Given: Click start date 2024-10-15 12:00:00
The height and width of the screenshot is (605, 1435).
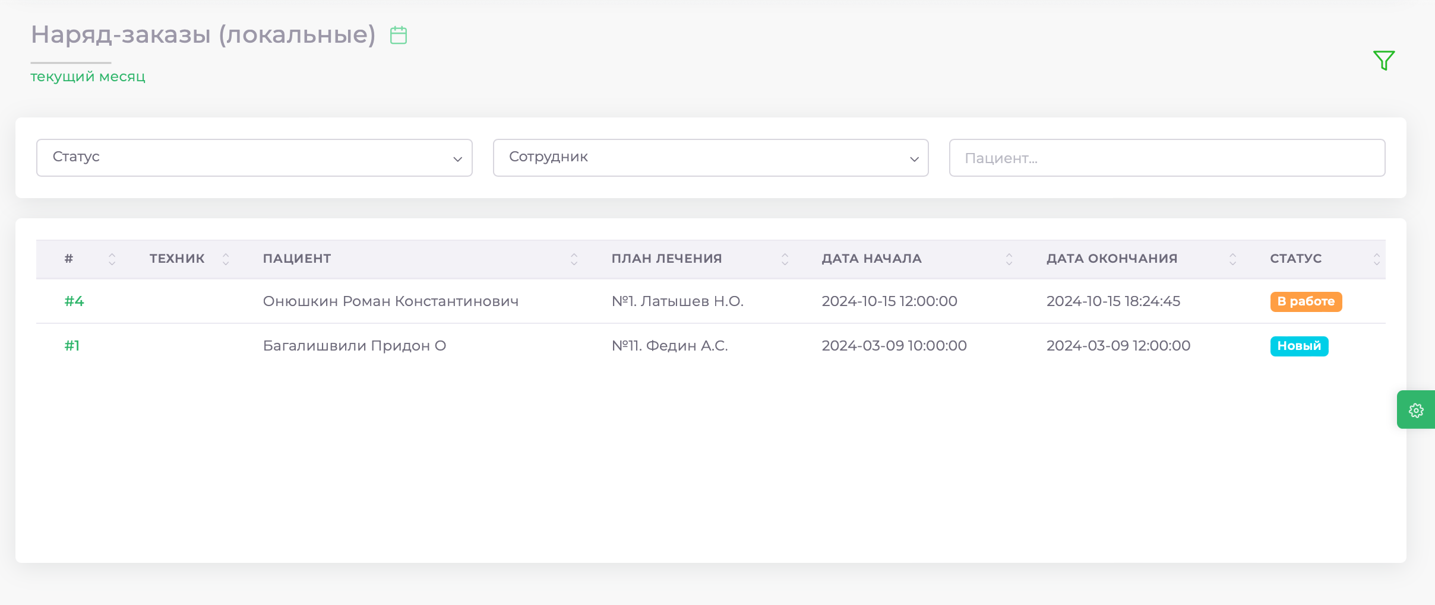Looking at the screenshot, I should click(x=889, y=301).
